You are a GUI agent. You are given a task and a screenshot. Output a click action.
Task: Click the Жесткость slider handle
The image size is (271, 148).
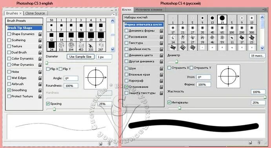click(265, 97)
